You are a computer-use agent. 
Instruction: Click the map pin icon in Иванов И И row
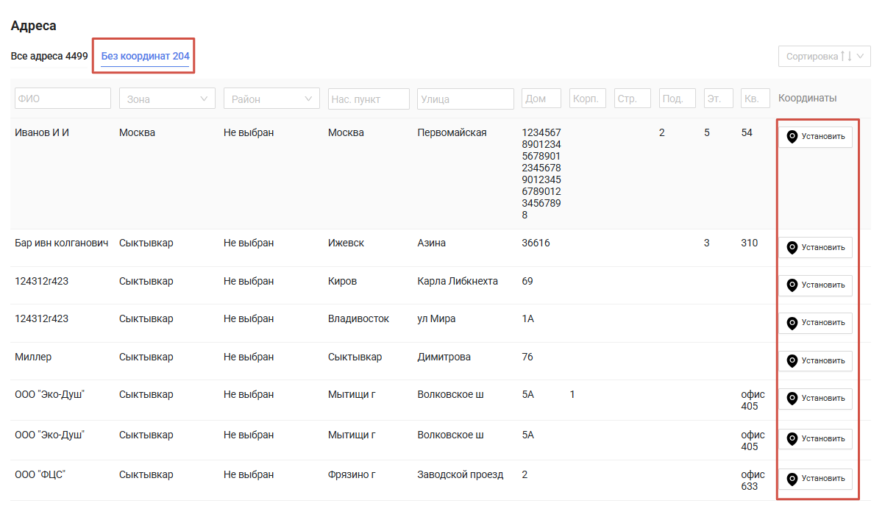pos(792,137)
